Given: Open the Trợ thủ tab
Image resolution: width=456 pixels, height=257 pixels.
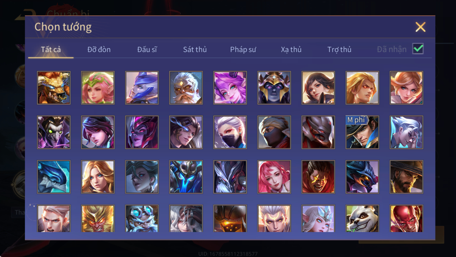Looking at the screenshot, I should (x=339, y=49).
